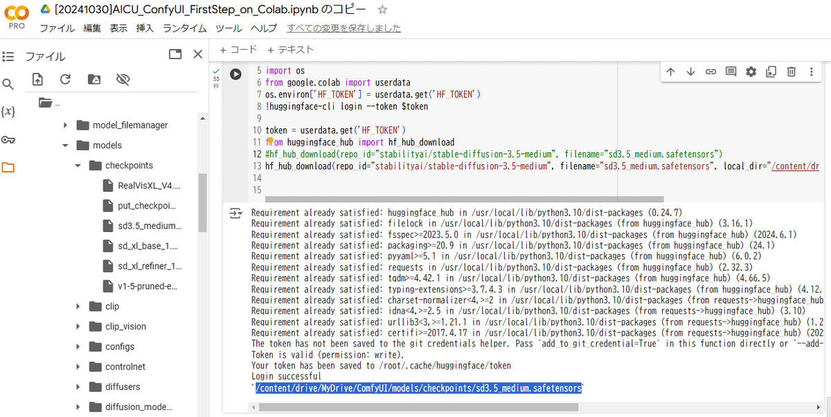Screen dimensions: 831x417
Task: Click the output actions icon
Action: tap(235, 213)
